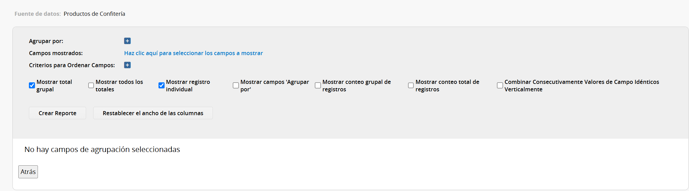689x191 pixels.
Task: Click Restablecer el ancho de las columnas
Action: pos(153,113)
